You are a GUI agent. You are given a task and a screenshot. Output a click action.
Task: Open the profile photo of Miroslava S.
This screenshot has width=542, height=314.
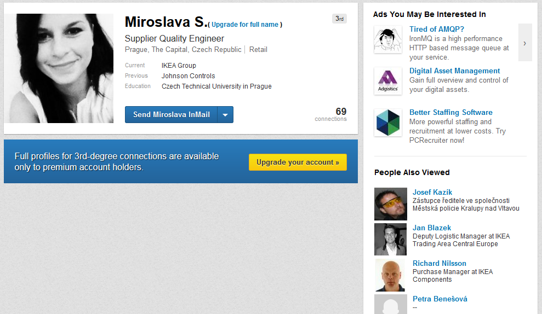pos(59,68)
